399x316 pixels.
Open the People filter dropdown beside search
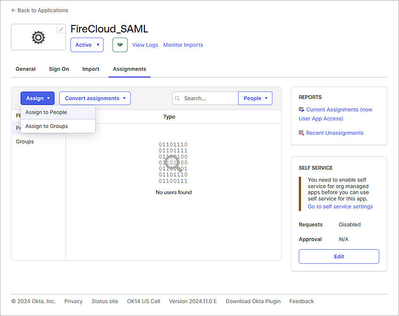pos(255,98)
